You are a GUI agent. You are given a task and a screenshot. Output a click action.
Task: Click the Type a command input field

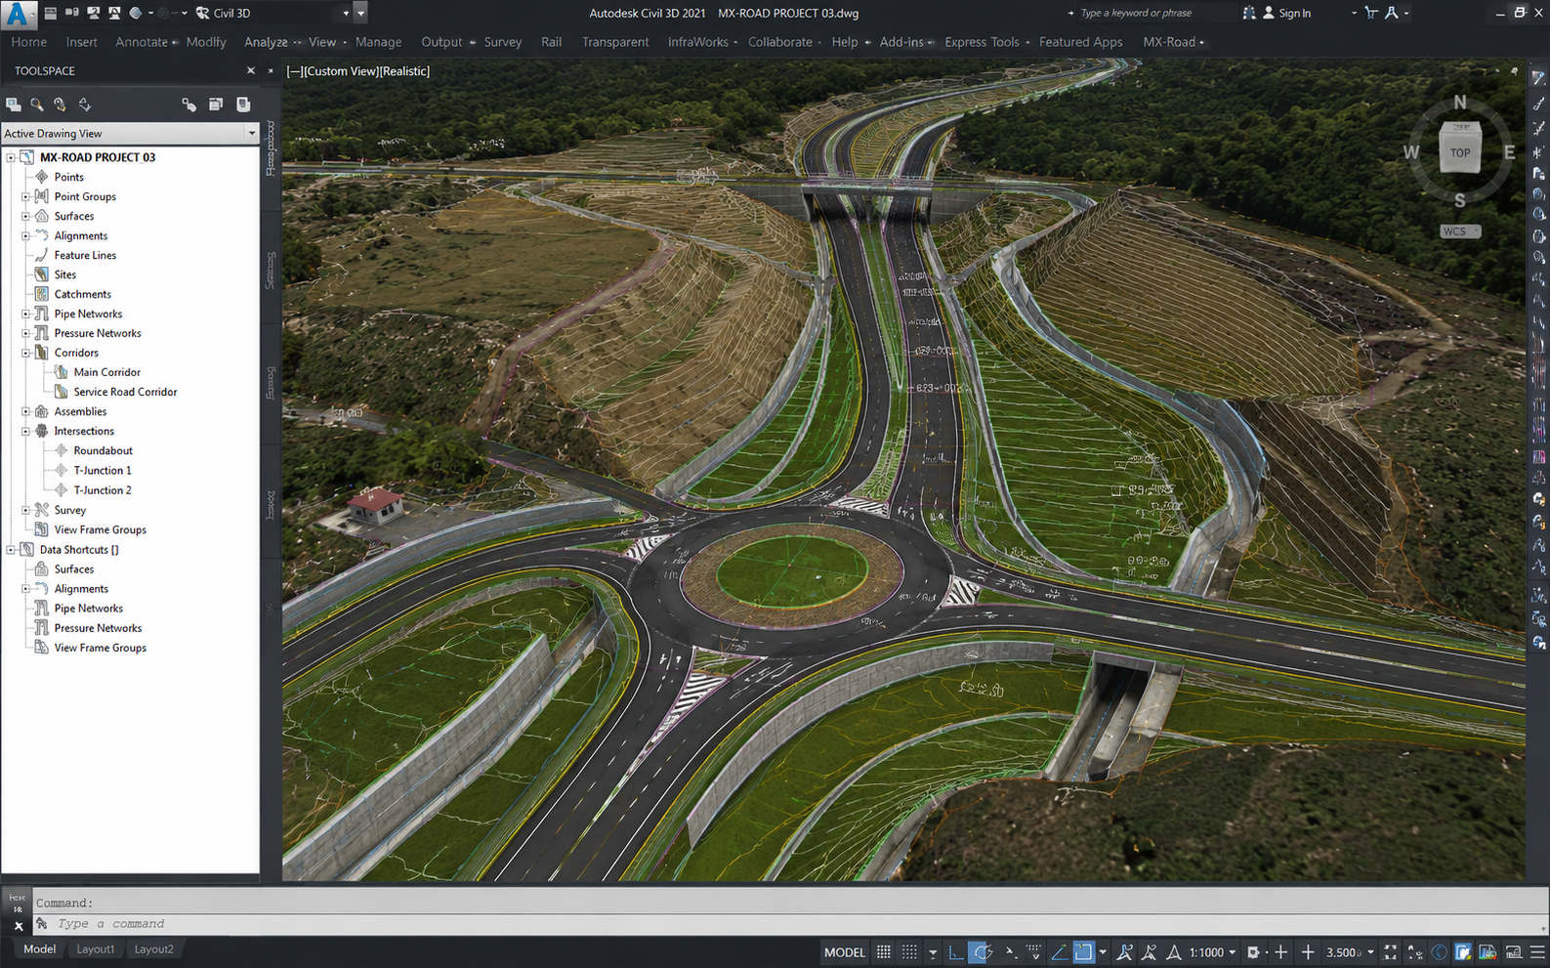click(x=791, y=924)
